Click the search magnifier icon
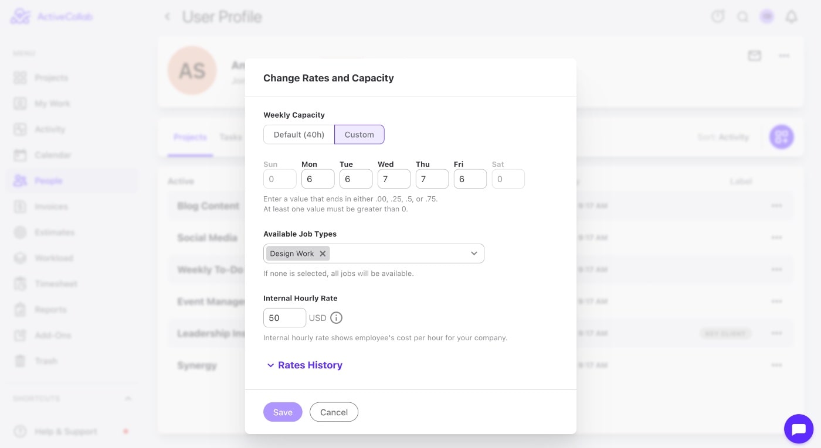The width and height of the screenshot is (821, 448). coord(742,17)
